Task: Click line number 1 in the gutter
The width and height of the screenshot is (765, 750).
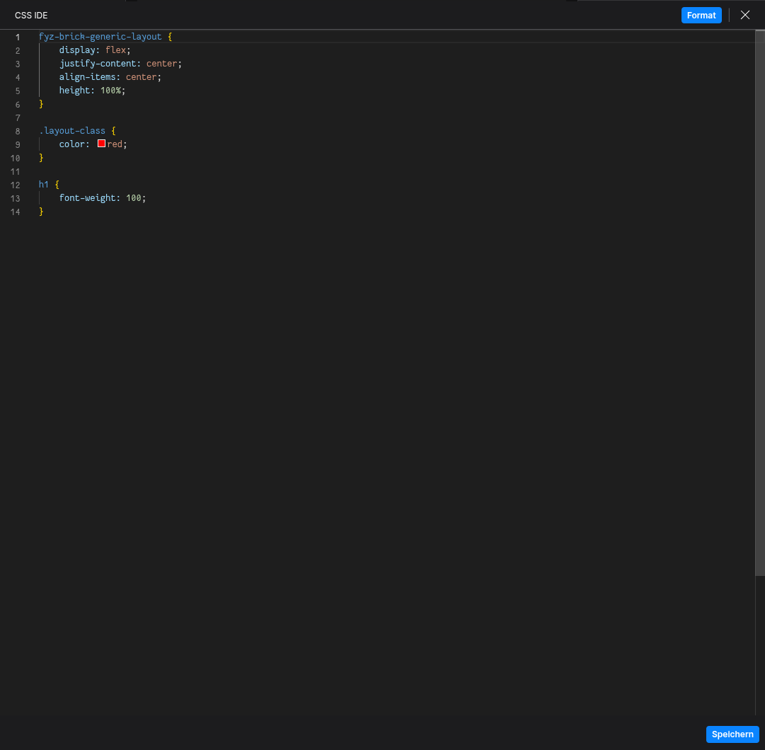Action: pyautogui.click(x=18, y=37)
